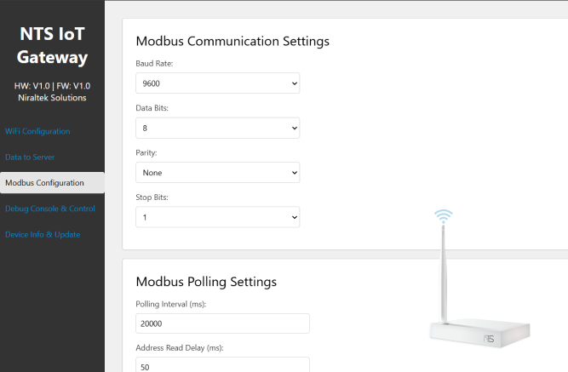The width and height of the screenshot is (568, 372).
Task: Open the Data Bits dropdown
Action: [217, 128]
